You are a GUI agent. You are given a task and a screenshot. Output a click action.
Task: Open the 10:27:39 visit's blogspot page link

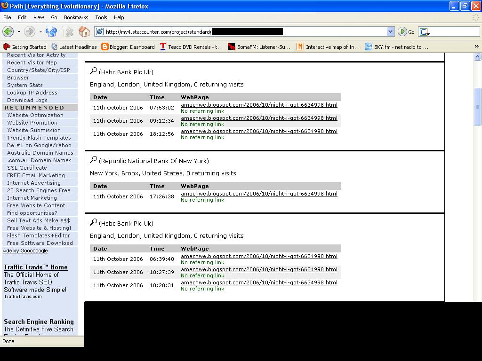(259, 269)
